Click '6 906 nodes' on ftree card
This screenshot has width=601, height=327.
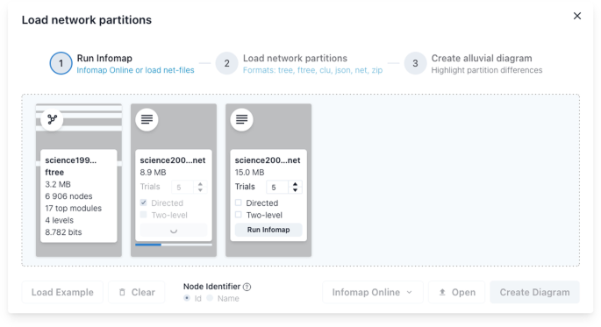click(x=68, y=196)
